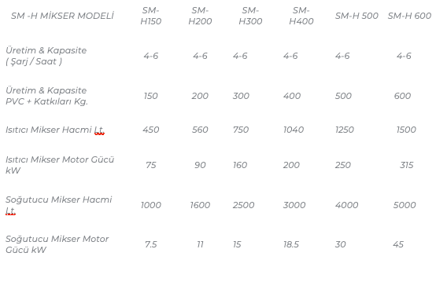Select the Isıtıcı Mikser Motor Gücü kW label
Image resolution: width=447 pixels, height=293 pixels.
pyautogui.click(x=60, y=165)
